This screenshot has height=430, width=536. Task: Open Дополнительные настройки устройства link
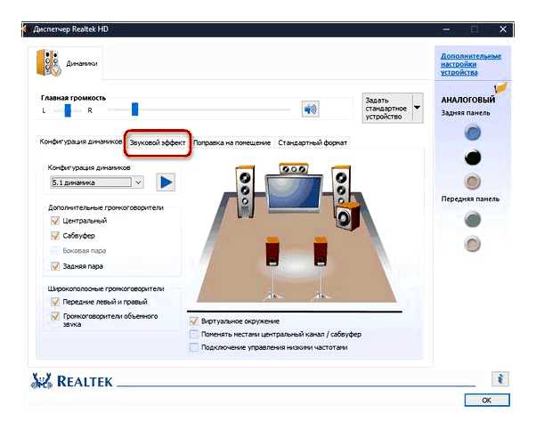coord(471,64)
